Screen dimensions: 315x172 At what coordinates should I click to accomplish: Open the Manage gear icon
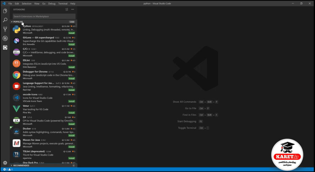pos(5,163)
